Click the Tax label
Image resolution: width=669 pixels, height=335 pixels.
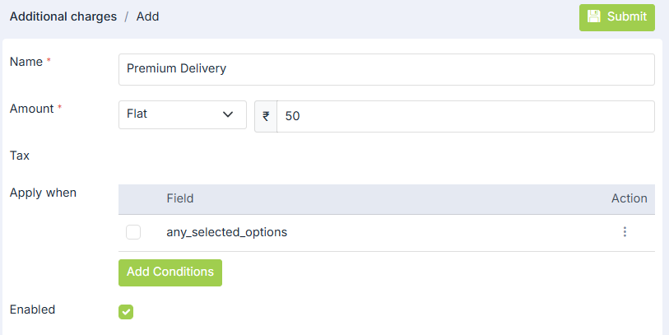pyautogui.click(x=18, y=155)
